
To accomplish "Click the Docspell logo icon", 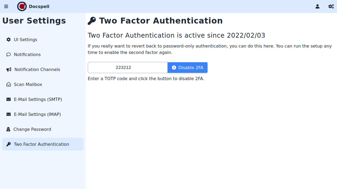I will click(x=22, y=6).
